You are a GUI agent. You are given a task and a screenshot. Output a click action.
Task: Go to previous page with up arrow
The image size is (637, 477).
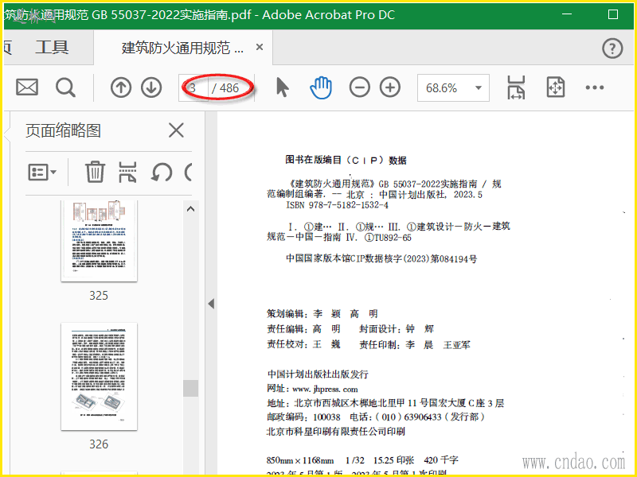point(121,87)
